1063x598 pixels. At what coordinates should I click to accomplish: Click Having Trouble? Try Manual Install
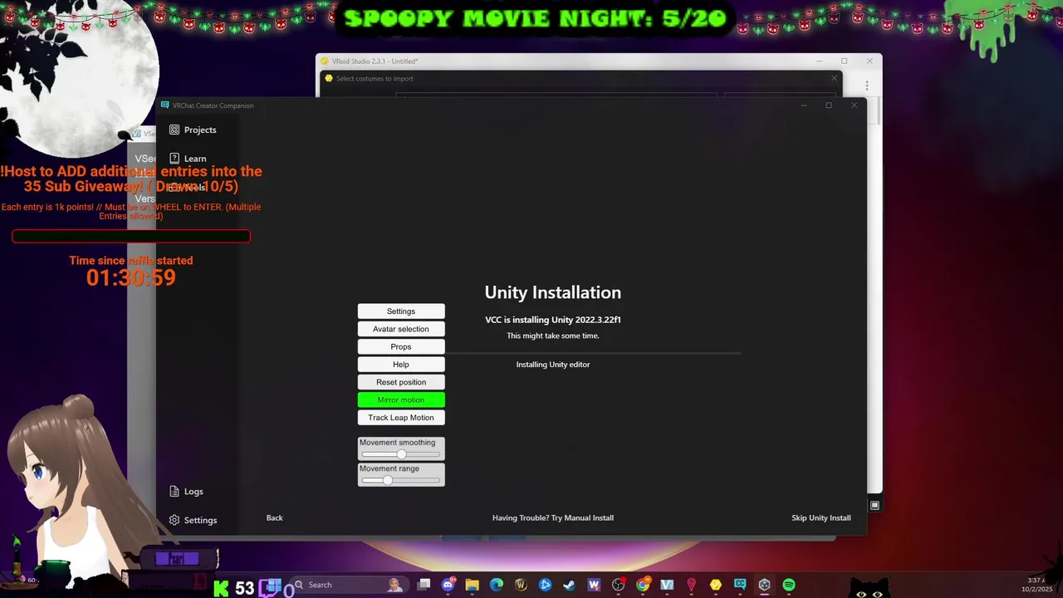(553, 517)
